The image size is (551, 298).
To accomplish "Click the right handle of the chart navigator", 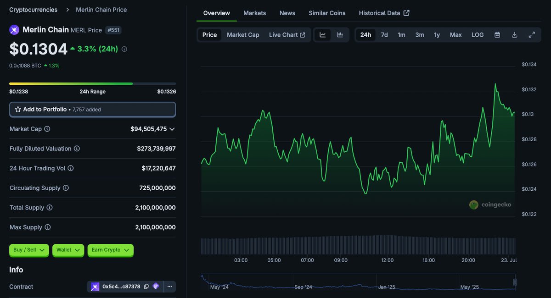I will (515, 282).
